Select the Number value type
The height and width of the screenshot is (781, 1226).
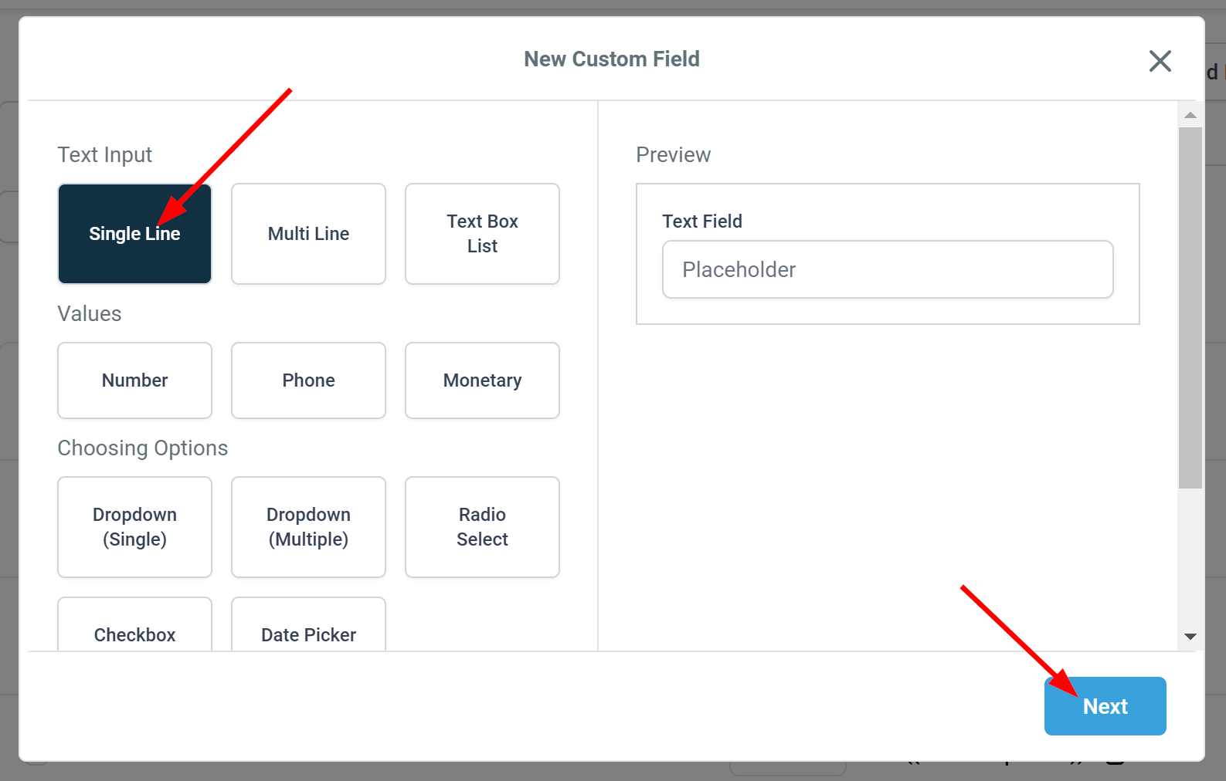[134, 380]
